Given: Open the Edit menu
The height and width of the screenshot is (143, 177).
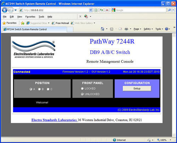Looking at the screenshot, I should click(x=12, y=17).
